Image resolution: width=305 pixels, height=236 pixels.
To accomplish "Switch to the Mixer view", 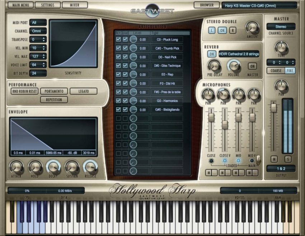I will click(75, 5).
